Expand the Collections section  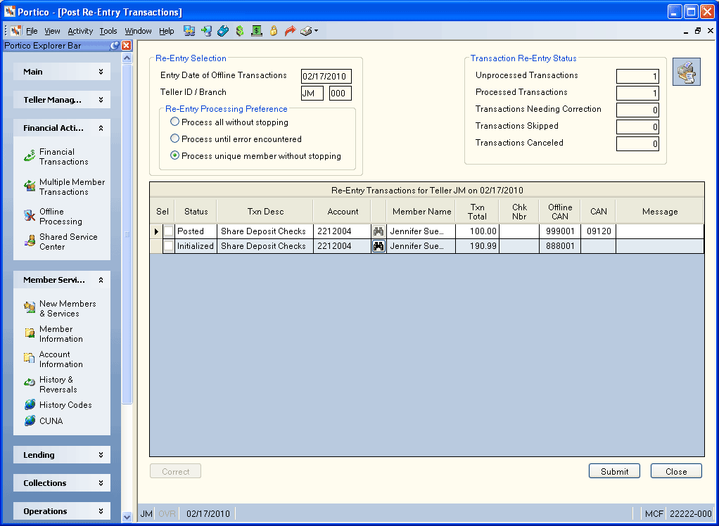(62, 483)
